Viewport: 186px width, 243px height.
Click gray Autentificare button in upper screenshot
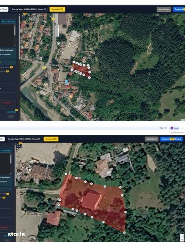pos(164,9)
